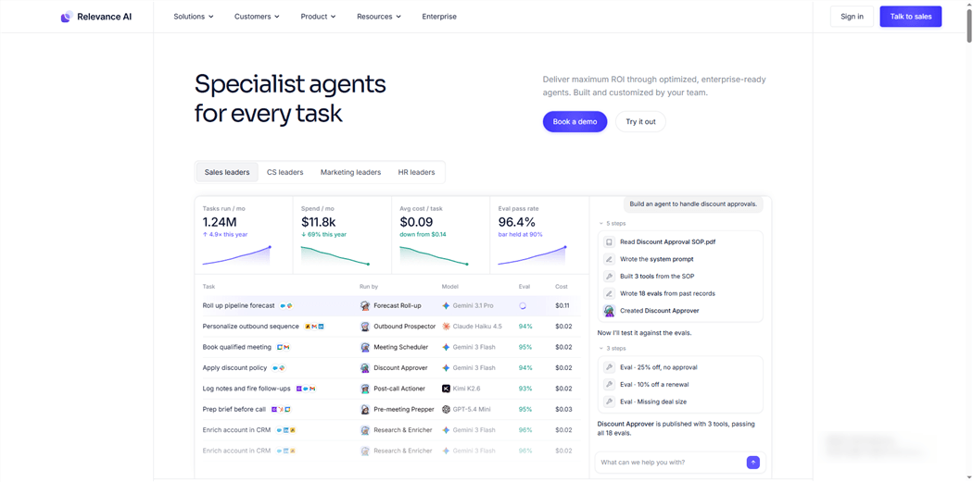The width and height of the screenshot is (973, 482).
Task: Click the Post-call Actioner agent avatar
Action: coord(365,389)
